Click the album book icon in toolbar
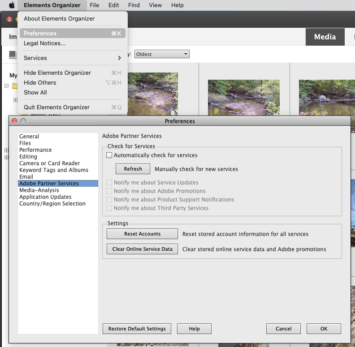The height and width of the screenshot is (347, 355). click(x=13, y=55)
